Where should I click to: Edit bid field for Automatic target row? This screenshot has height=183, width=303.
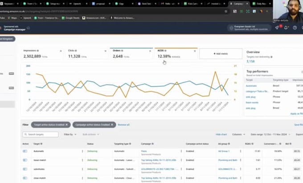pos(297,151)
